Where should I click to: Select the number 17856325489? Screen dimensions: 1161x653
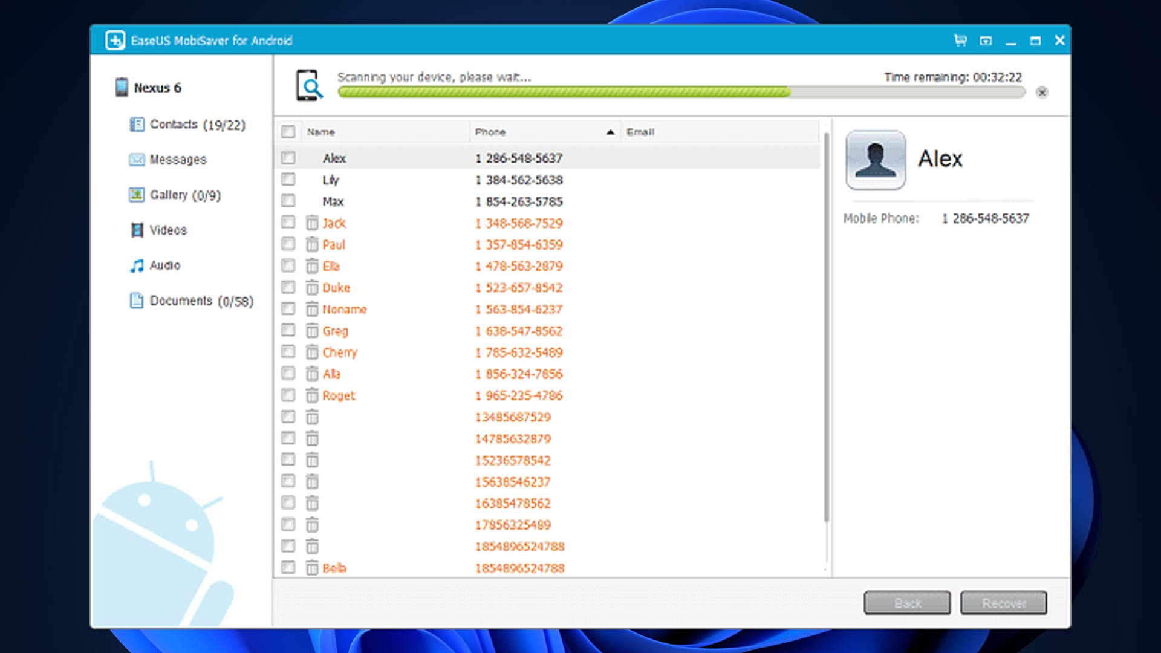[513, 525]
